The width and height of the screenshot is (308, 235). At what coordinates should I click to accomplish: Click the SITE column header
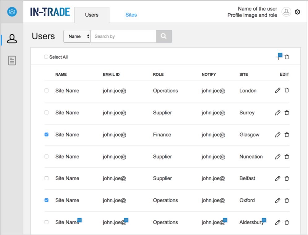(244, 74)
